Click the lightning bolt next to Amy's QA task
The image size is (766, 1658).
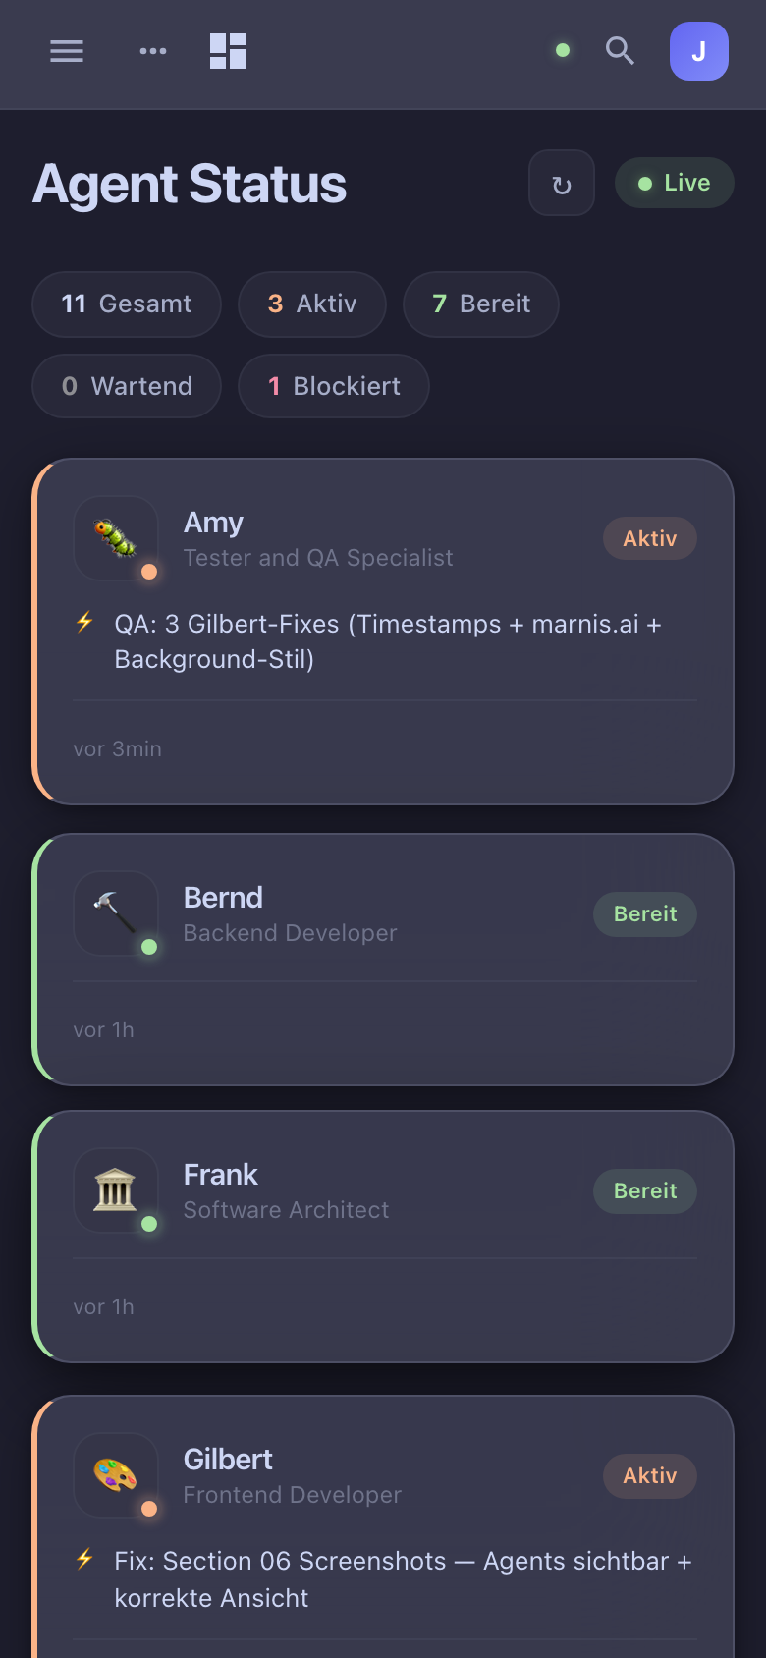coord(83,622)
